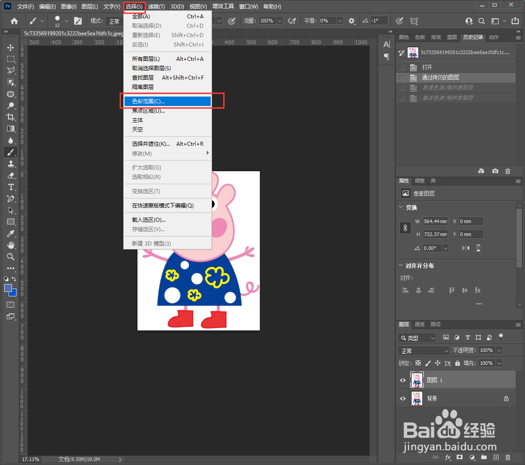Click the Home icon in options bar
The width and height of the screenshot is (525, 465).
[x=14, y=21]
